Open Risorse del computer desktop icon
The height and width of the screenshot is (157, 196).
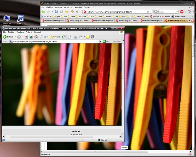(x=7, y=21)
